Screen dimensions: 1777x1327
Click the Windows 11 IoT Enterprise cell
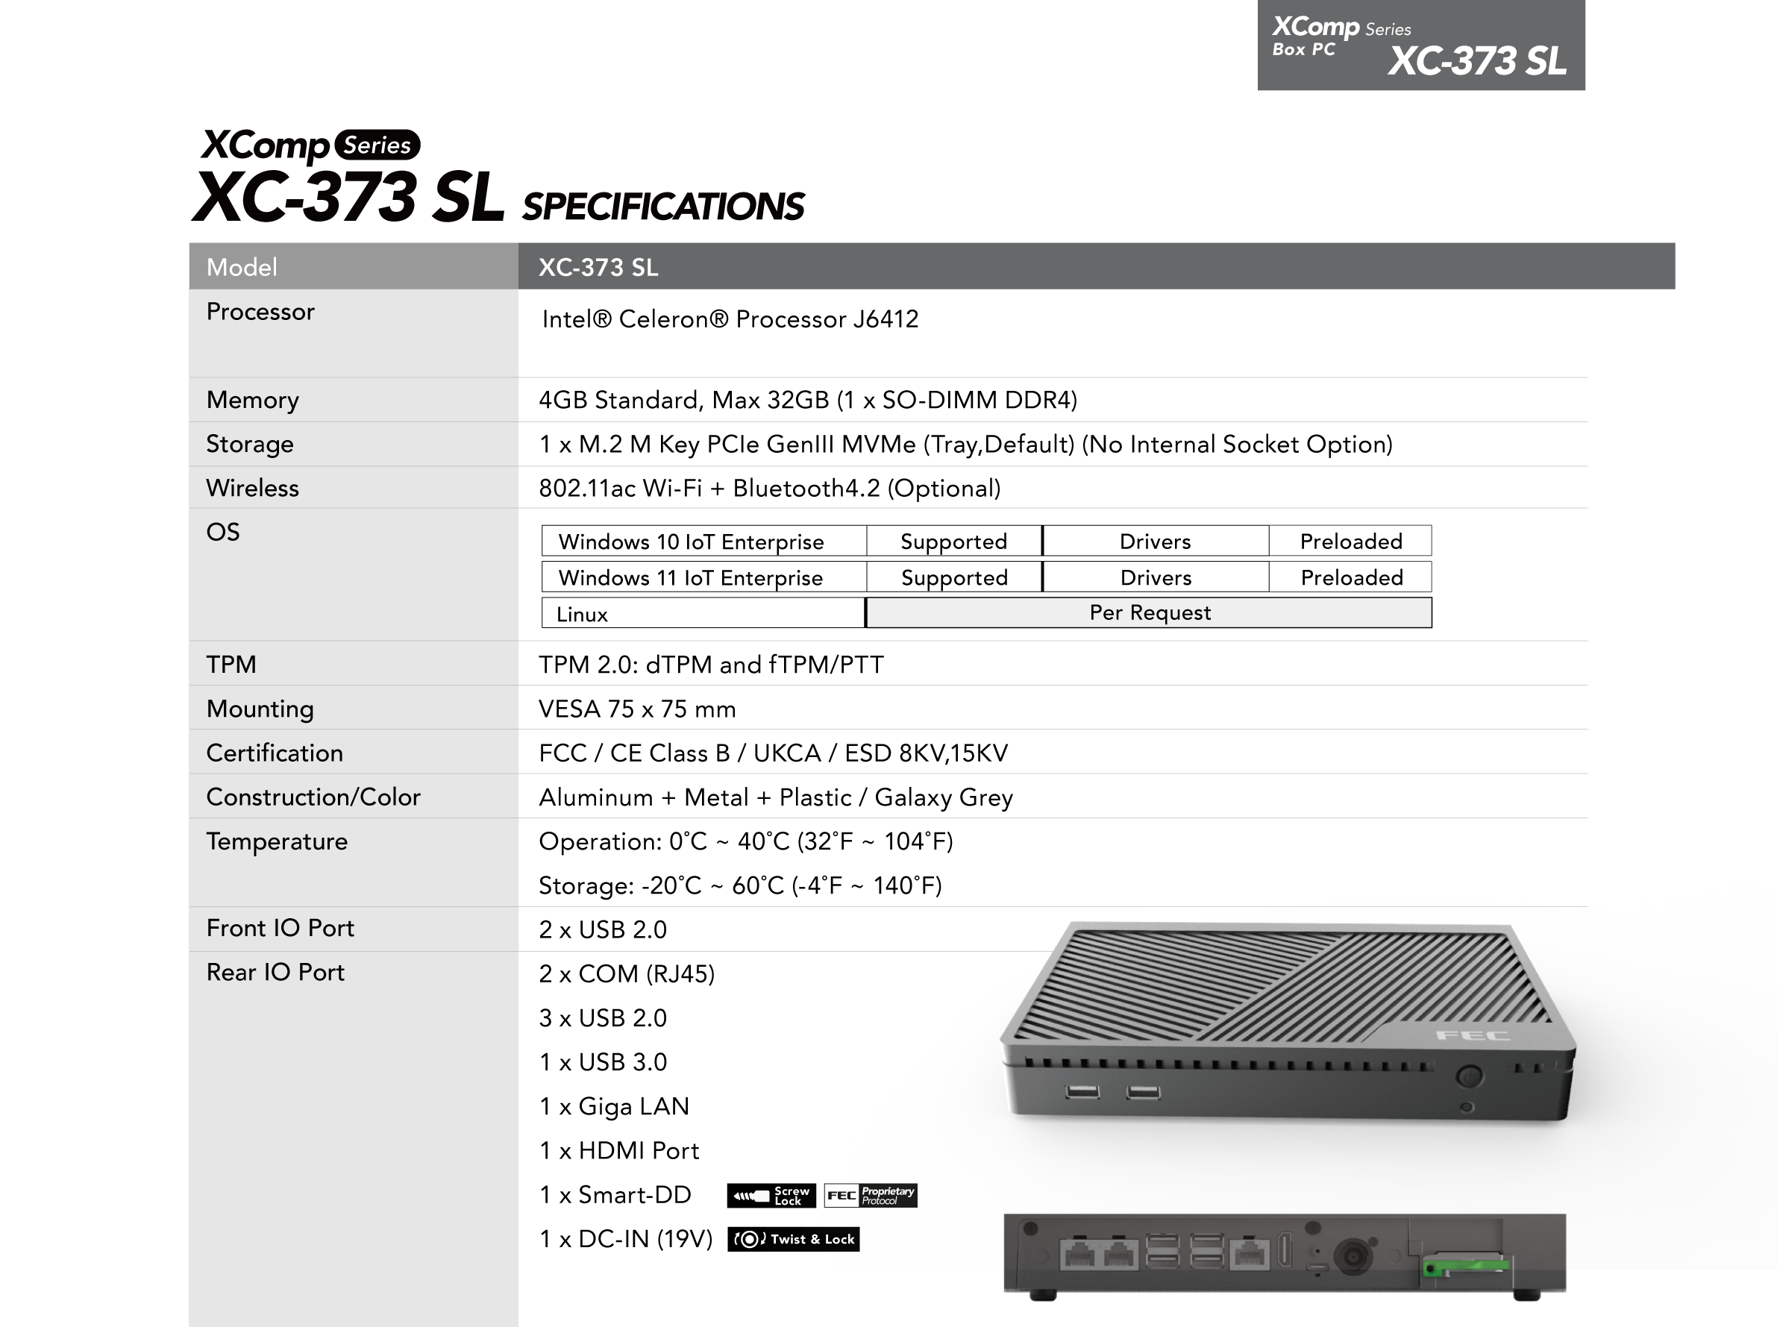[703, 577]
